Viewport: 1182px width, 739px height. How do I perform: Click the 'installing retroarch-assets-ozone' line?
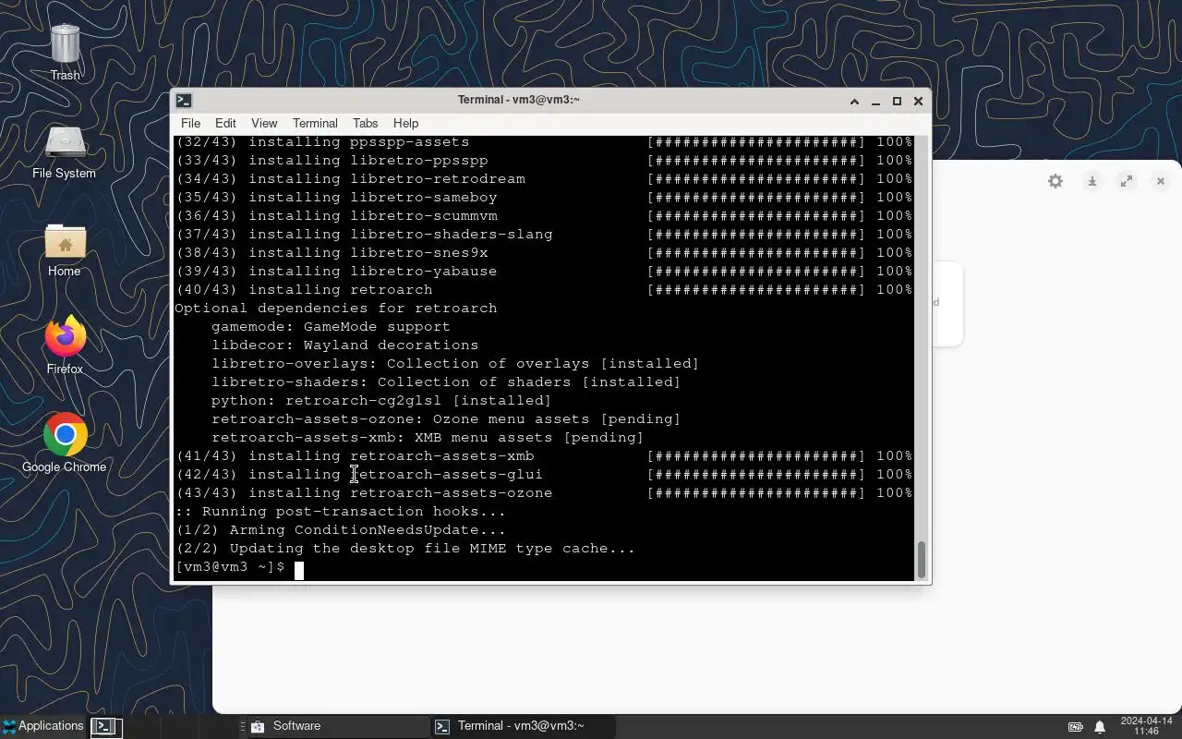coord(544,493)
